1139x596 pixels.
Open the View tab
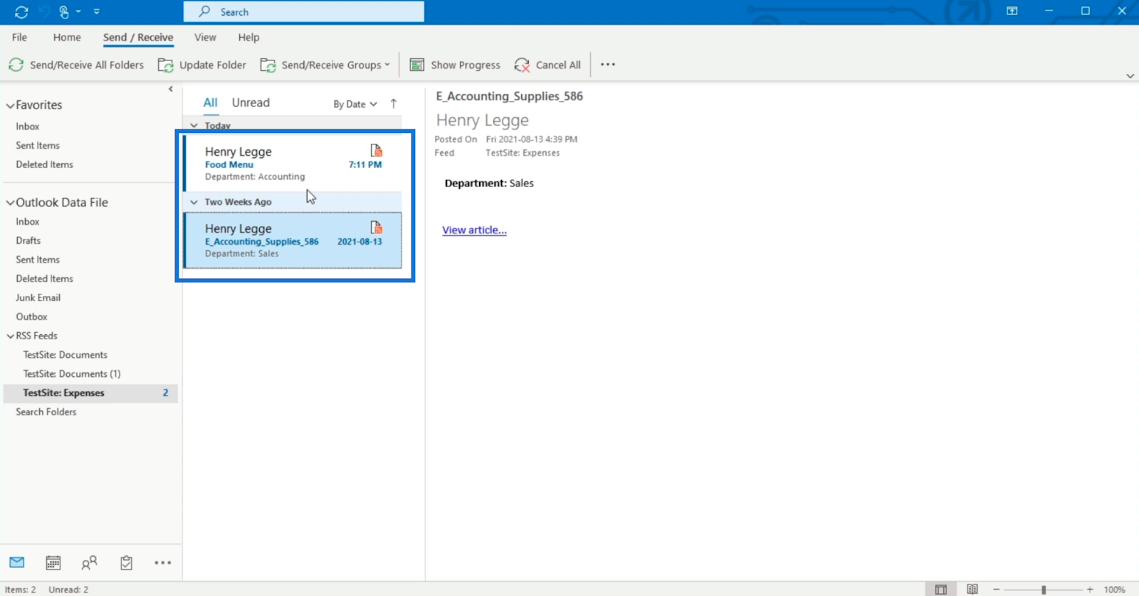205,37
